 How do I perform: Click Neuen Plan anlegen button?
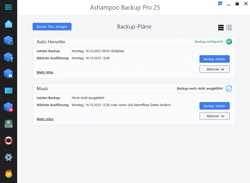[52, 27]
